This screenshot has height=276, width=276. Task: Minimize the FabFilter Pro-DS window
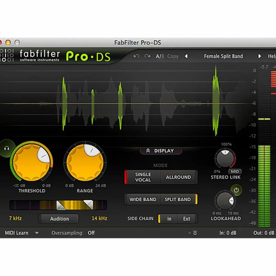(8, 42)
